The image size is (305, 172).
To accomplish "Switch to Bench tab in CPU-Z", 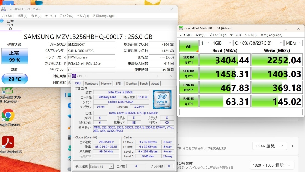I will click(x=144, y=84).
